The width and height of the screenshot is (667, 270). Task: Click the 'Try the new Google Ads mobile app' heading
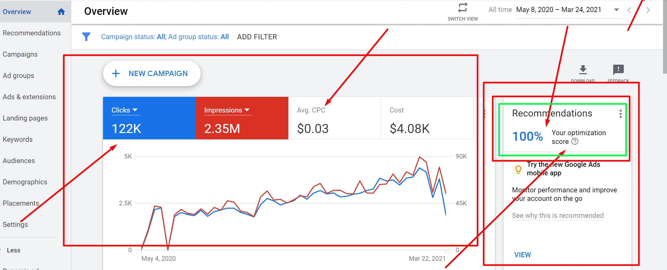pos(563,169)
